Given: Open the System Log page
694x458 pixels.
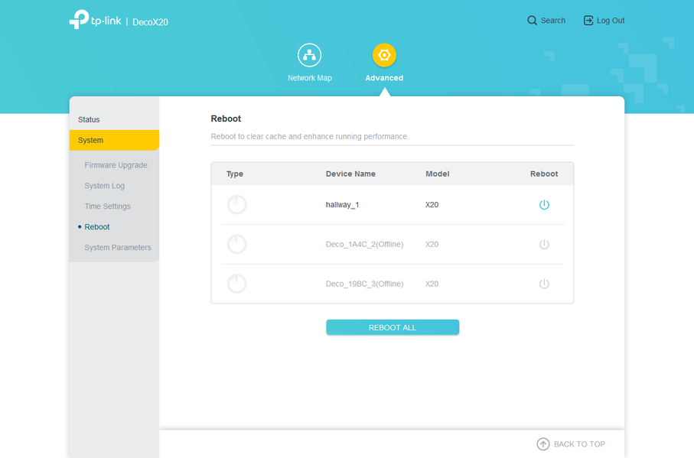Looking at the screenshot, I should point(105,186).
